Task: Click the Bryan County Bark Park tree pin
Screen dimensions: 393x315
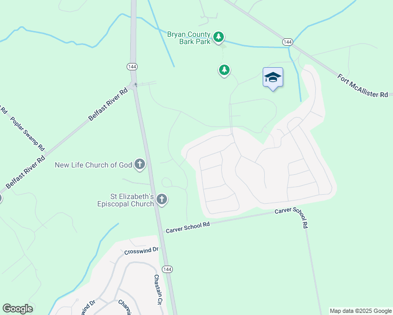Action: [x=219, y=38]
